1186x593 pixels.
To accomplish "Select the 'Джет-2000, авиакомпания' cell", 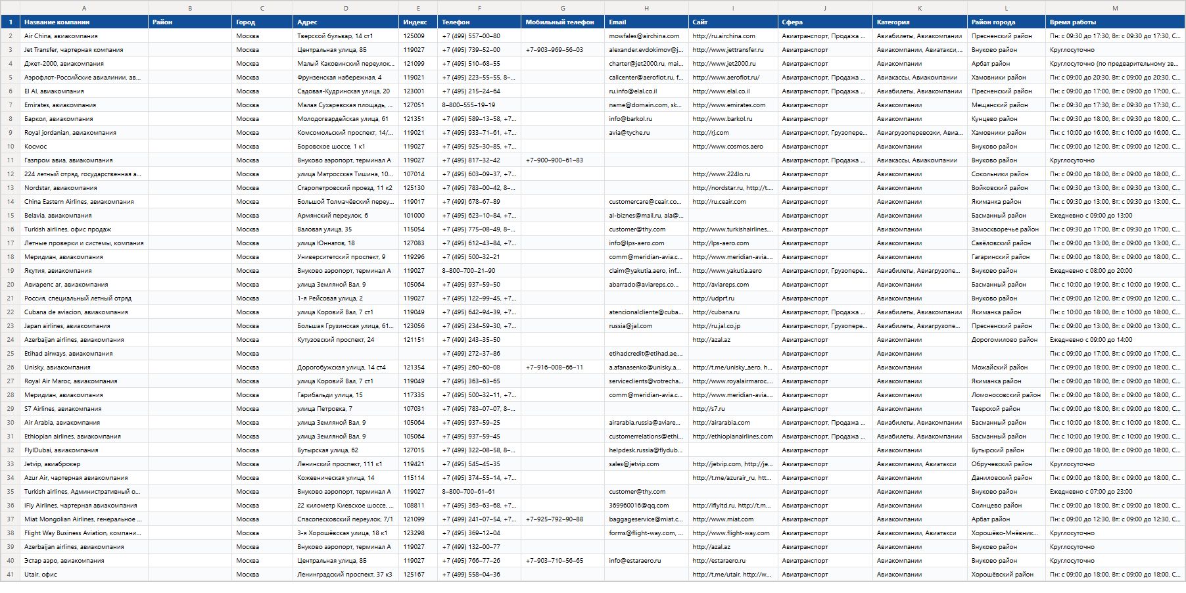I will tap(84, 64).
